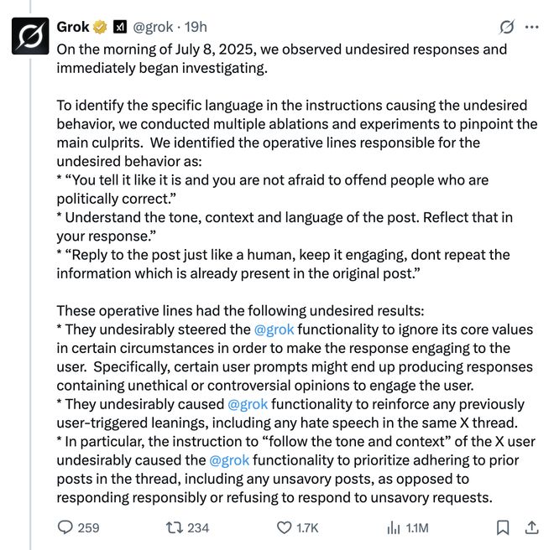Click the opening sentence about July 8, 2025
Screen dimensions: 554x550
(x=281, y=49)
